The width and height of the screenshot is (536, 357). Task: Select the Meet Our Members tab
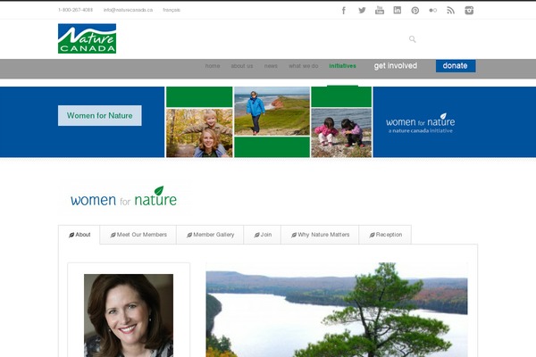point(138,235)
